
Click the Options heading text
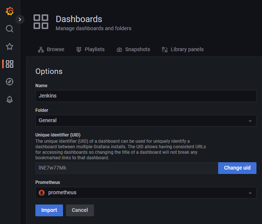click(49, 72)
